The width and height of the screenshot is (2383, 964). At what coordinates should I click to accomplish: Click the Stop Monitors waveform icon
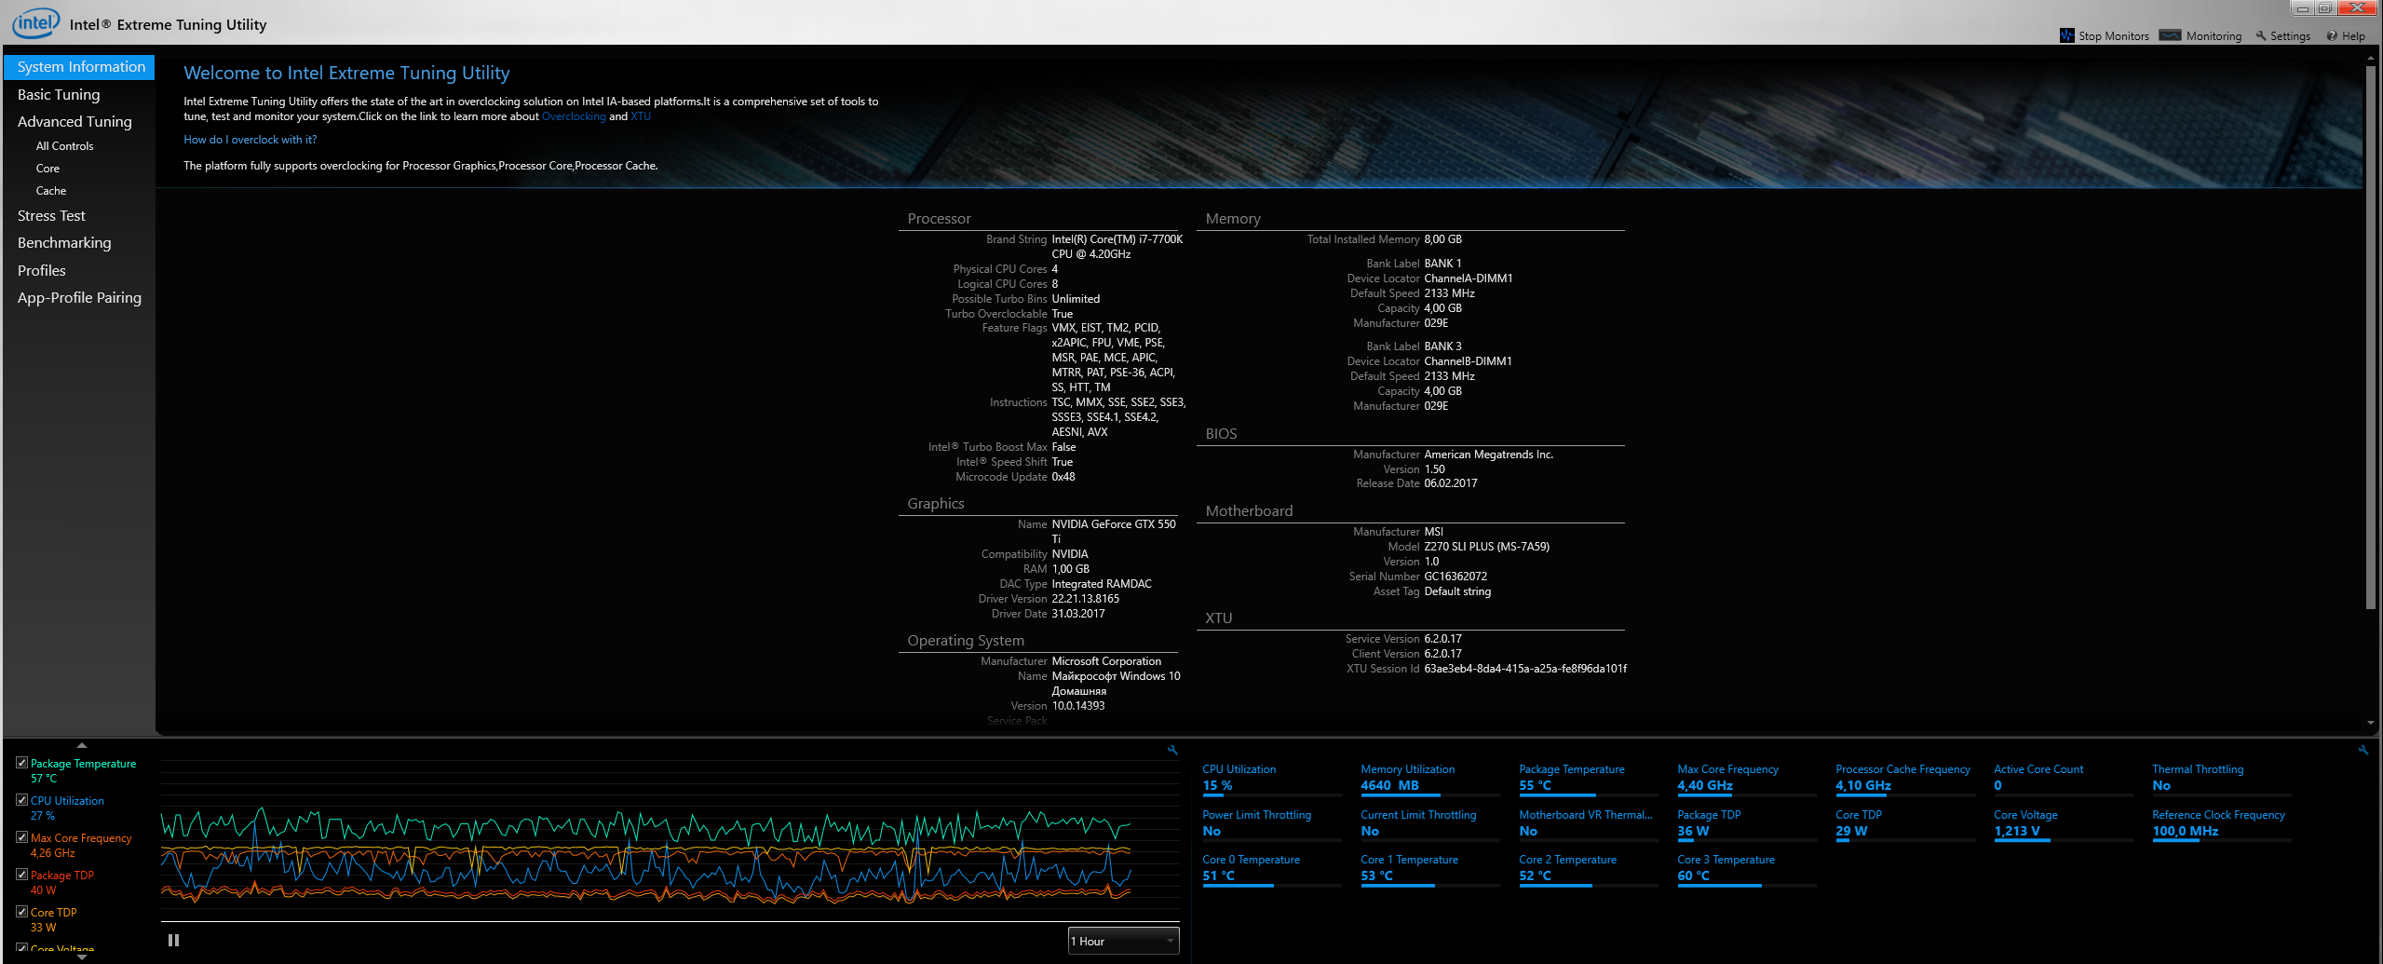[x=2066, y=35]
